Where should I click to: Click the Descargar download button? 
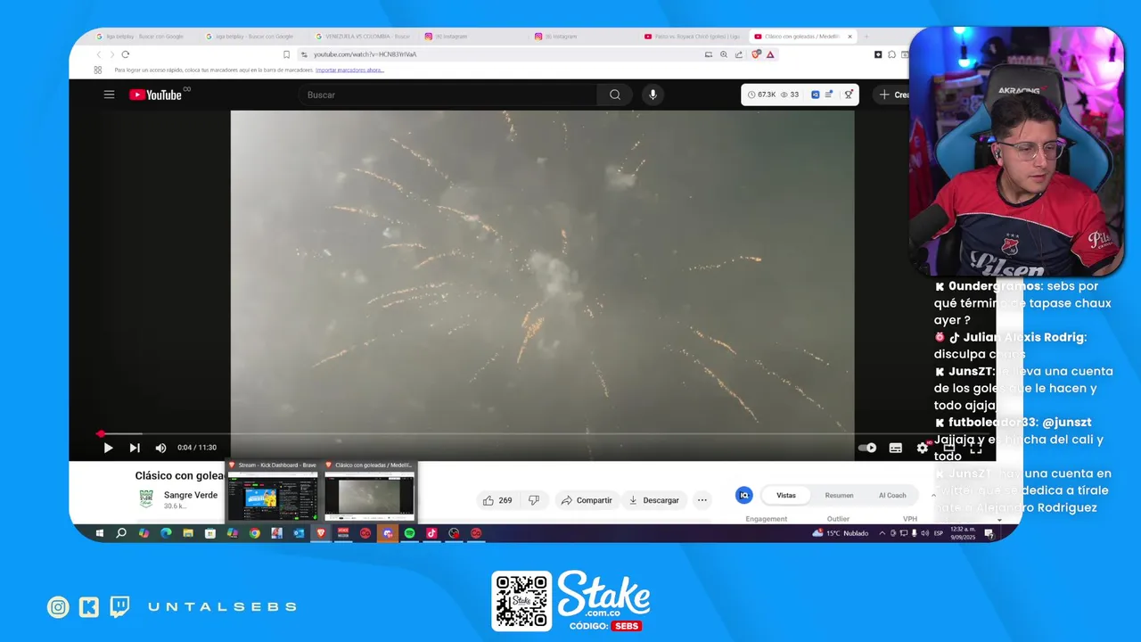pos(654,500)
